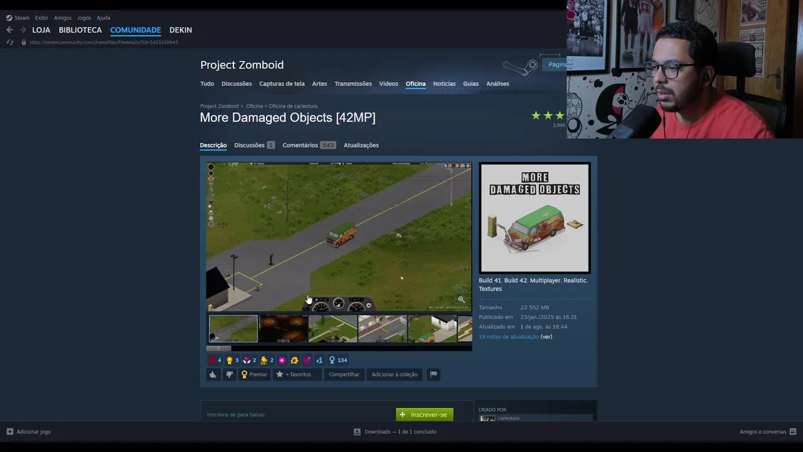Click the magenta target award icon

(307, 360)
